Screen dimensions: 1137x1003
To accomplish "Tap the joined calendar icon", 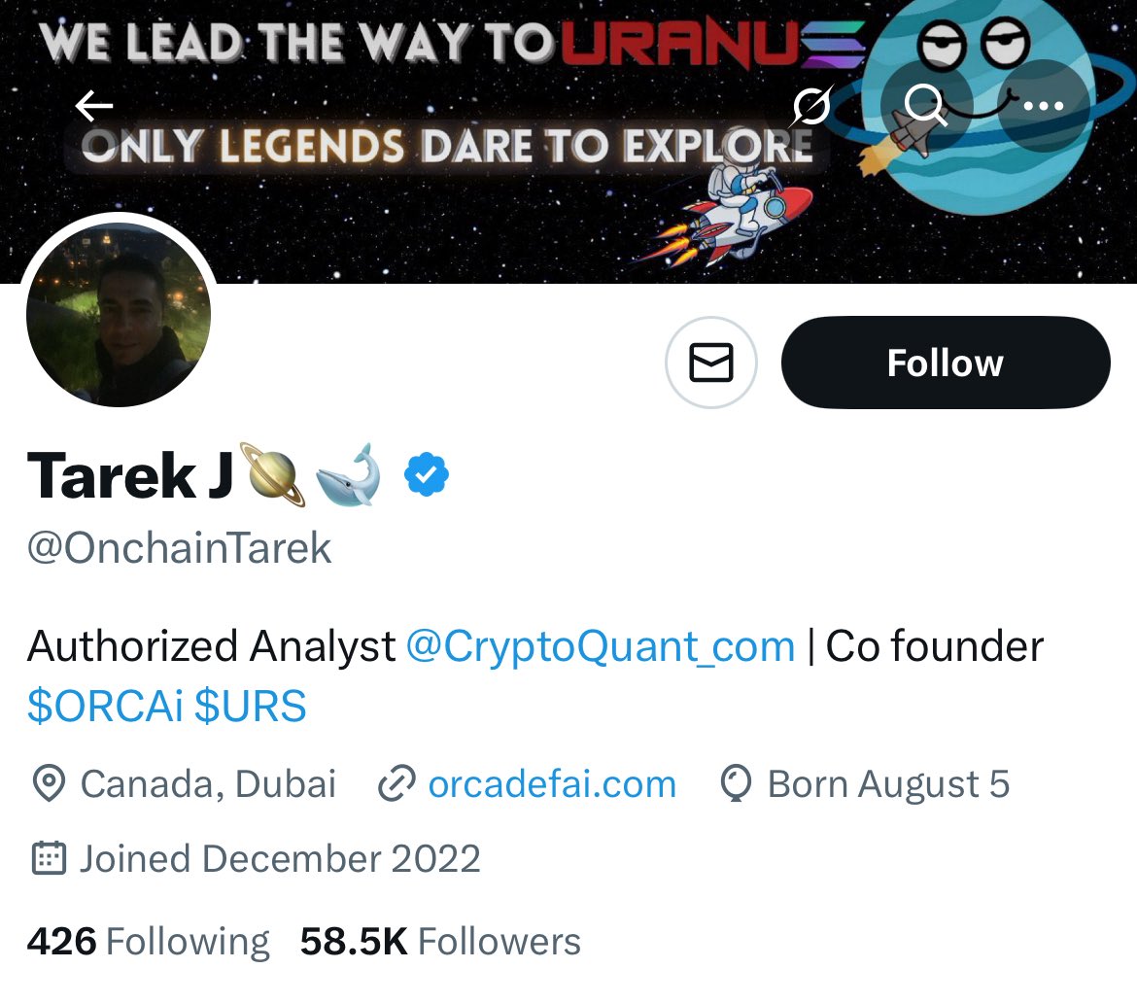I will pos(49,858).
